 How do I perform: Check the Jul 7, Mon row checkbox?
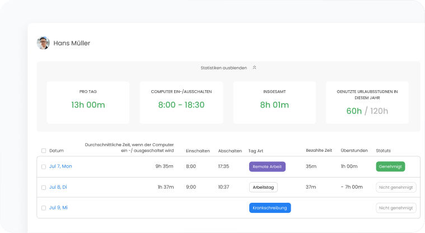[x=44, y=166]
